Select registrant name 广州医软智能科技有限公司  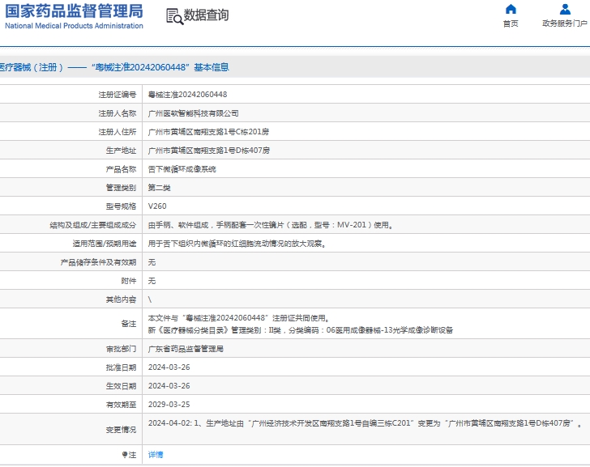[x=193, y=113]
